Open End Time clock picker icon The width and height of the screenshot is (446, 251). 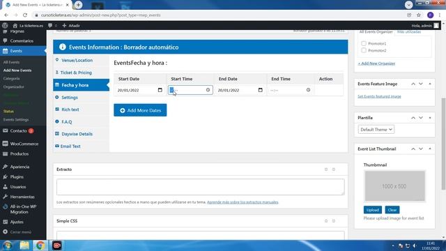tap(308, 90)
